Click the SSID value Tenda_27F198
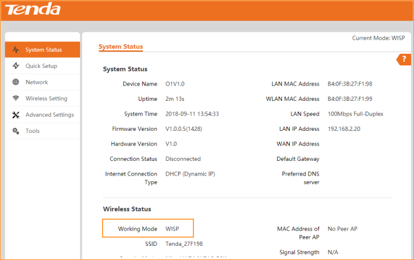The image size is (414, 260). pyautogui.click(x=184, y=244)
